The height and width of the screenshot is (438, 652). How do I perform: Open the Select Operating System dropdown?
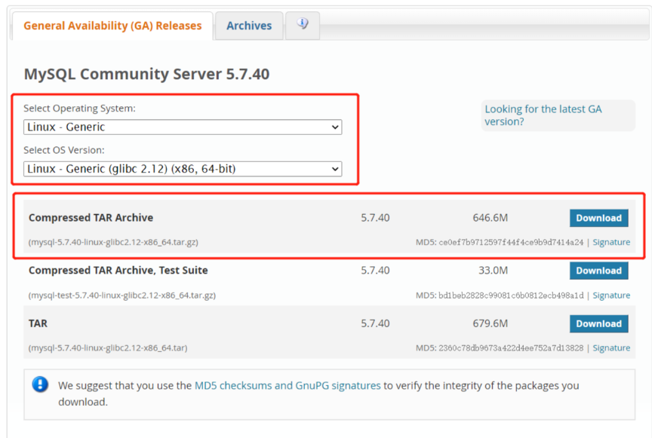pos(183,127)
